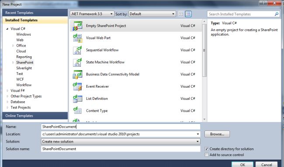Viewport: 284px width, 167px height.
Task: Click the Solution name input field
Action: coord(121,149)
